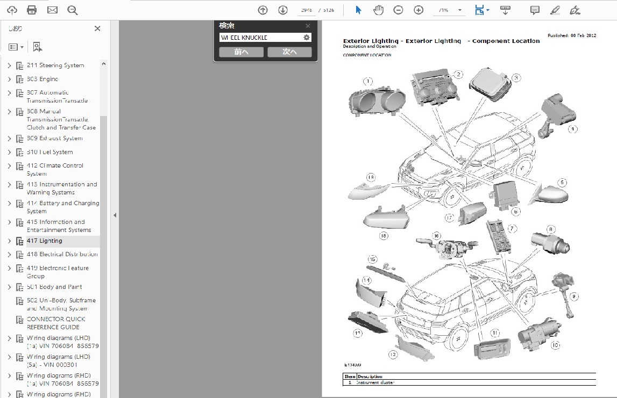Viewport: 617px width, 398px height.
Task: Open search settings gear in the search box
Action: pyautogui.click(x=307, y=37)
